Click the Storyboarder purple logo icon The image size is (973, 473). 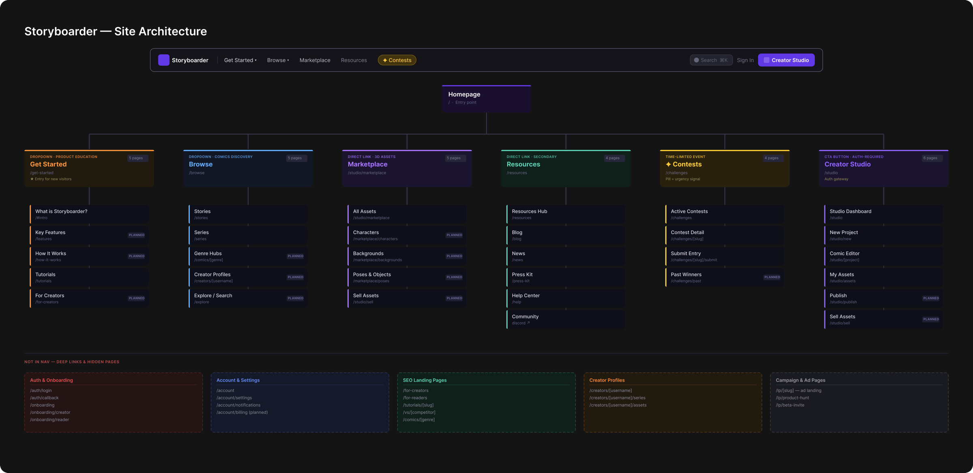click(163, 60)
